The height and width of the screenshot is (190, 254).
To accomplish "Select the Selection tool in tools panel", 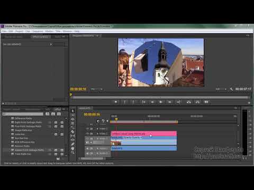I will point(73,111).
